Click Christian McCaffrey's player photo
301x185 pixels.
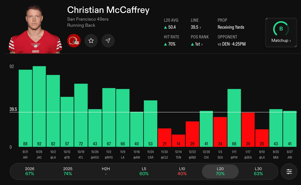click(35, 29)
